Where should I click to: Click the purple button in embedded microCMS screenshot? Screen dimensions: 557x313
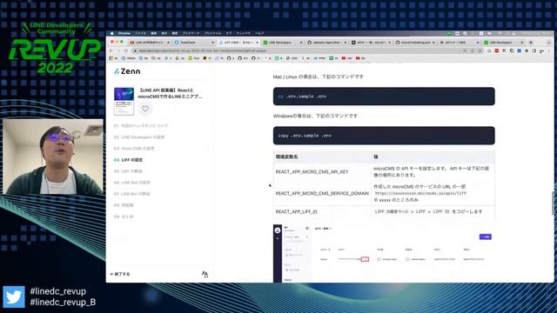[486, 236]
